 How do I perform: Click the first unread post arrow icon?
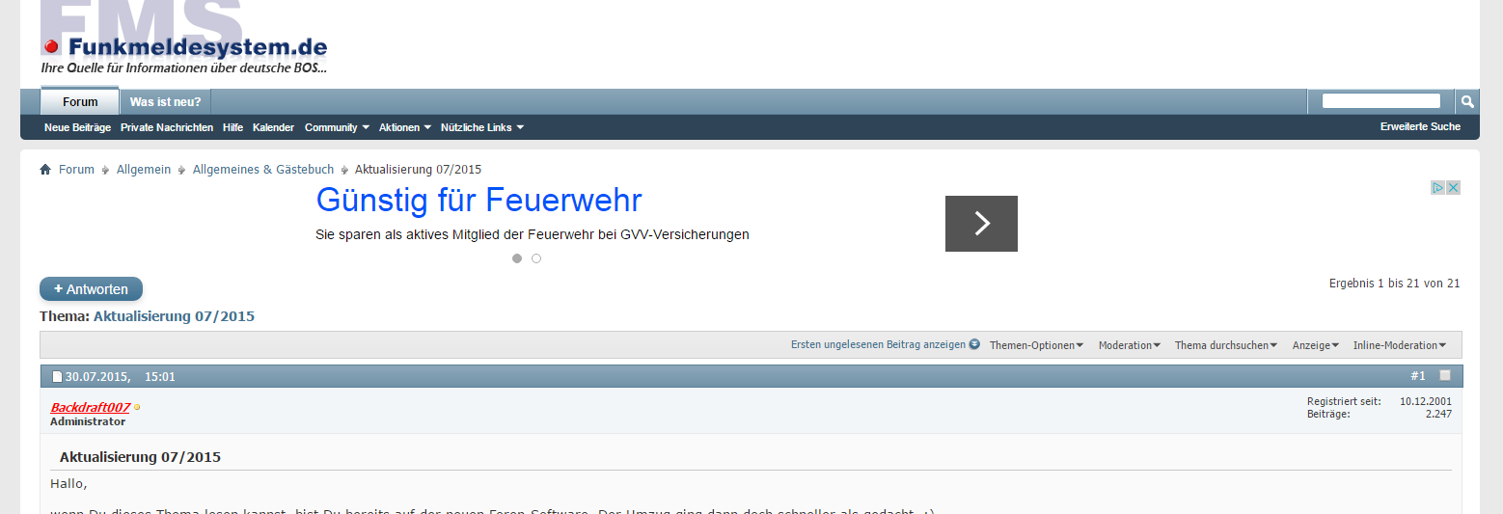[x=974, y=344]
